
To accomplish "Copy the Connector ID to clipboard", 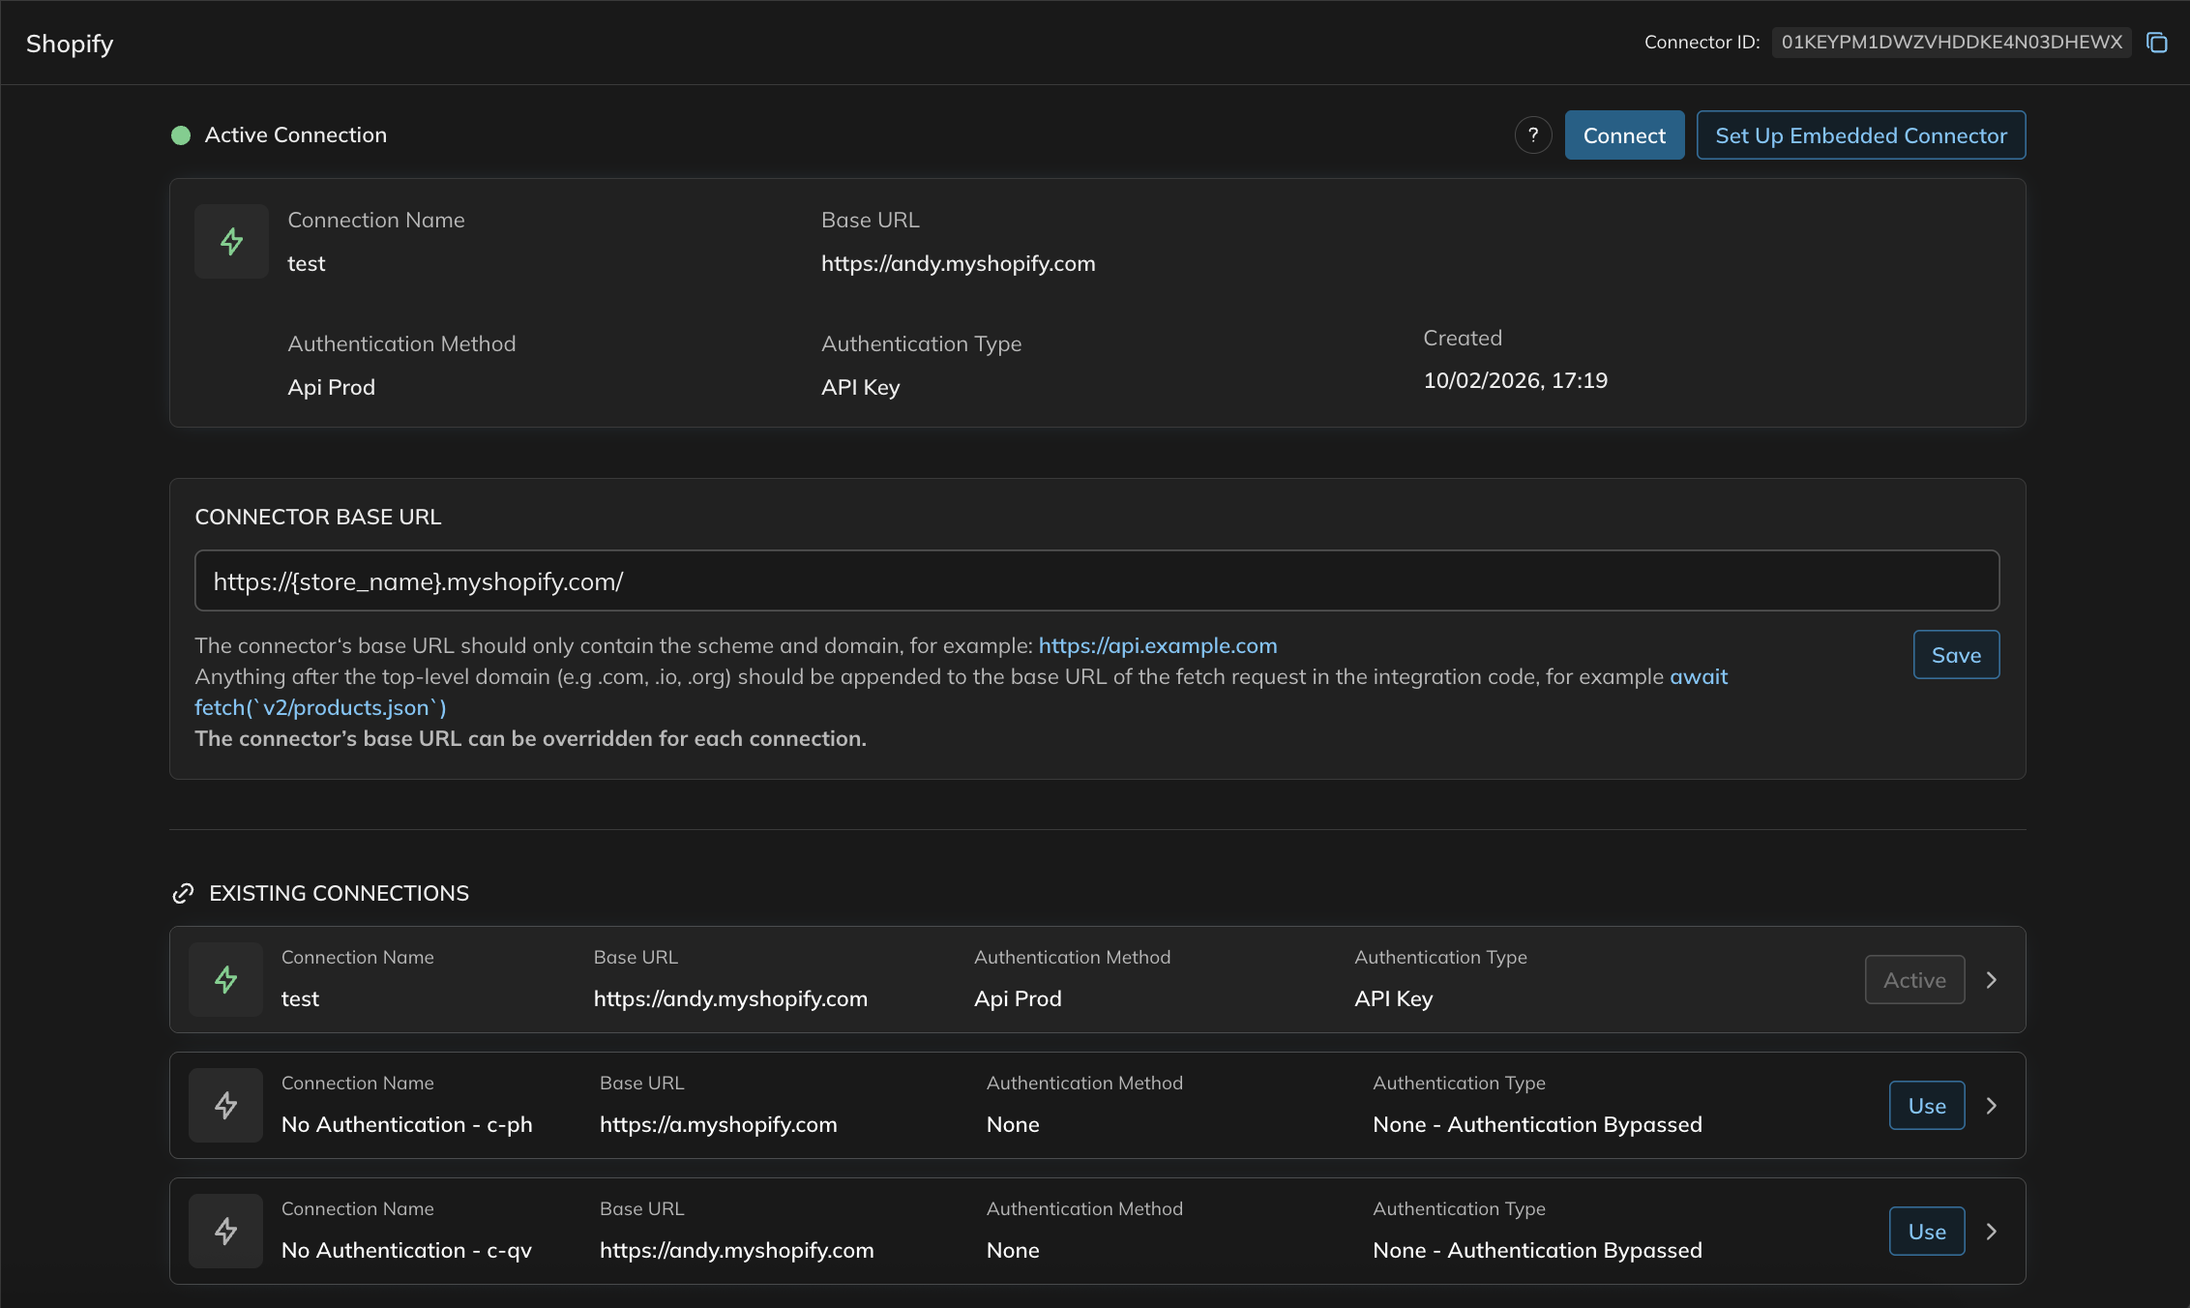I will [2156, 43].
